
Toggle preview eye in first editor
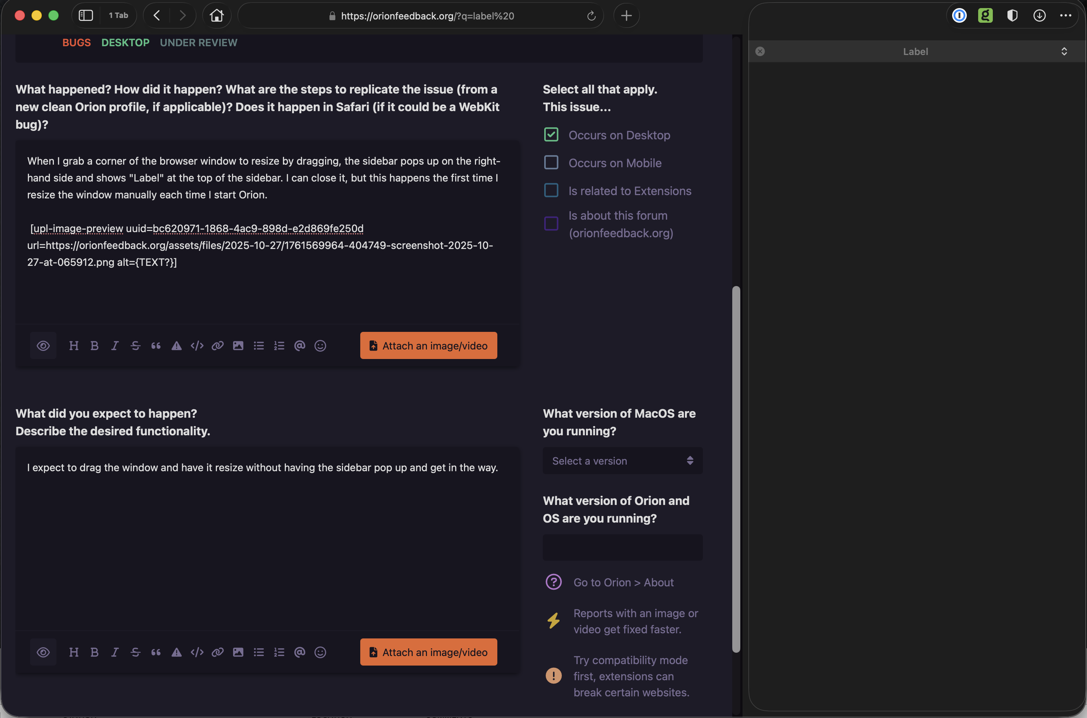tap(43, 346)
